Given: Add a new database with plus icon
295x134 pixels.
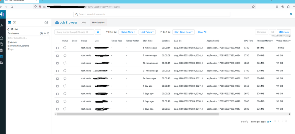Looking at the screenshot, I should pos(45,33).
